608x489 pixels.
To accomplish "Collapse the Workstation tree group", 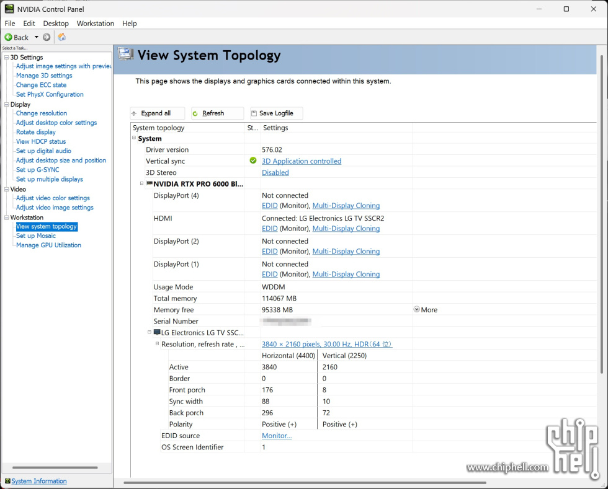I will pyautogui.click(x=6, y=218).
